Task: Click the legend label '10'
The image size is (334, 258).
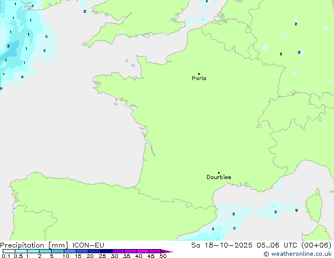Action: [66, 256]
